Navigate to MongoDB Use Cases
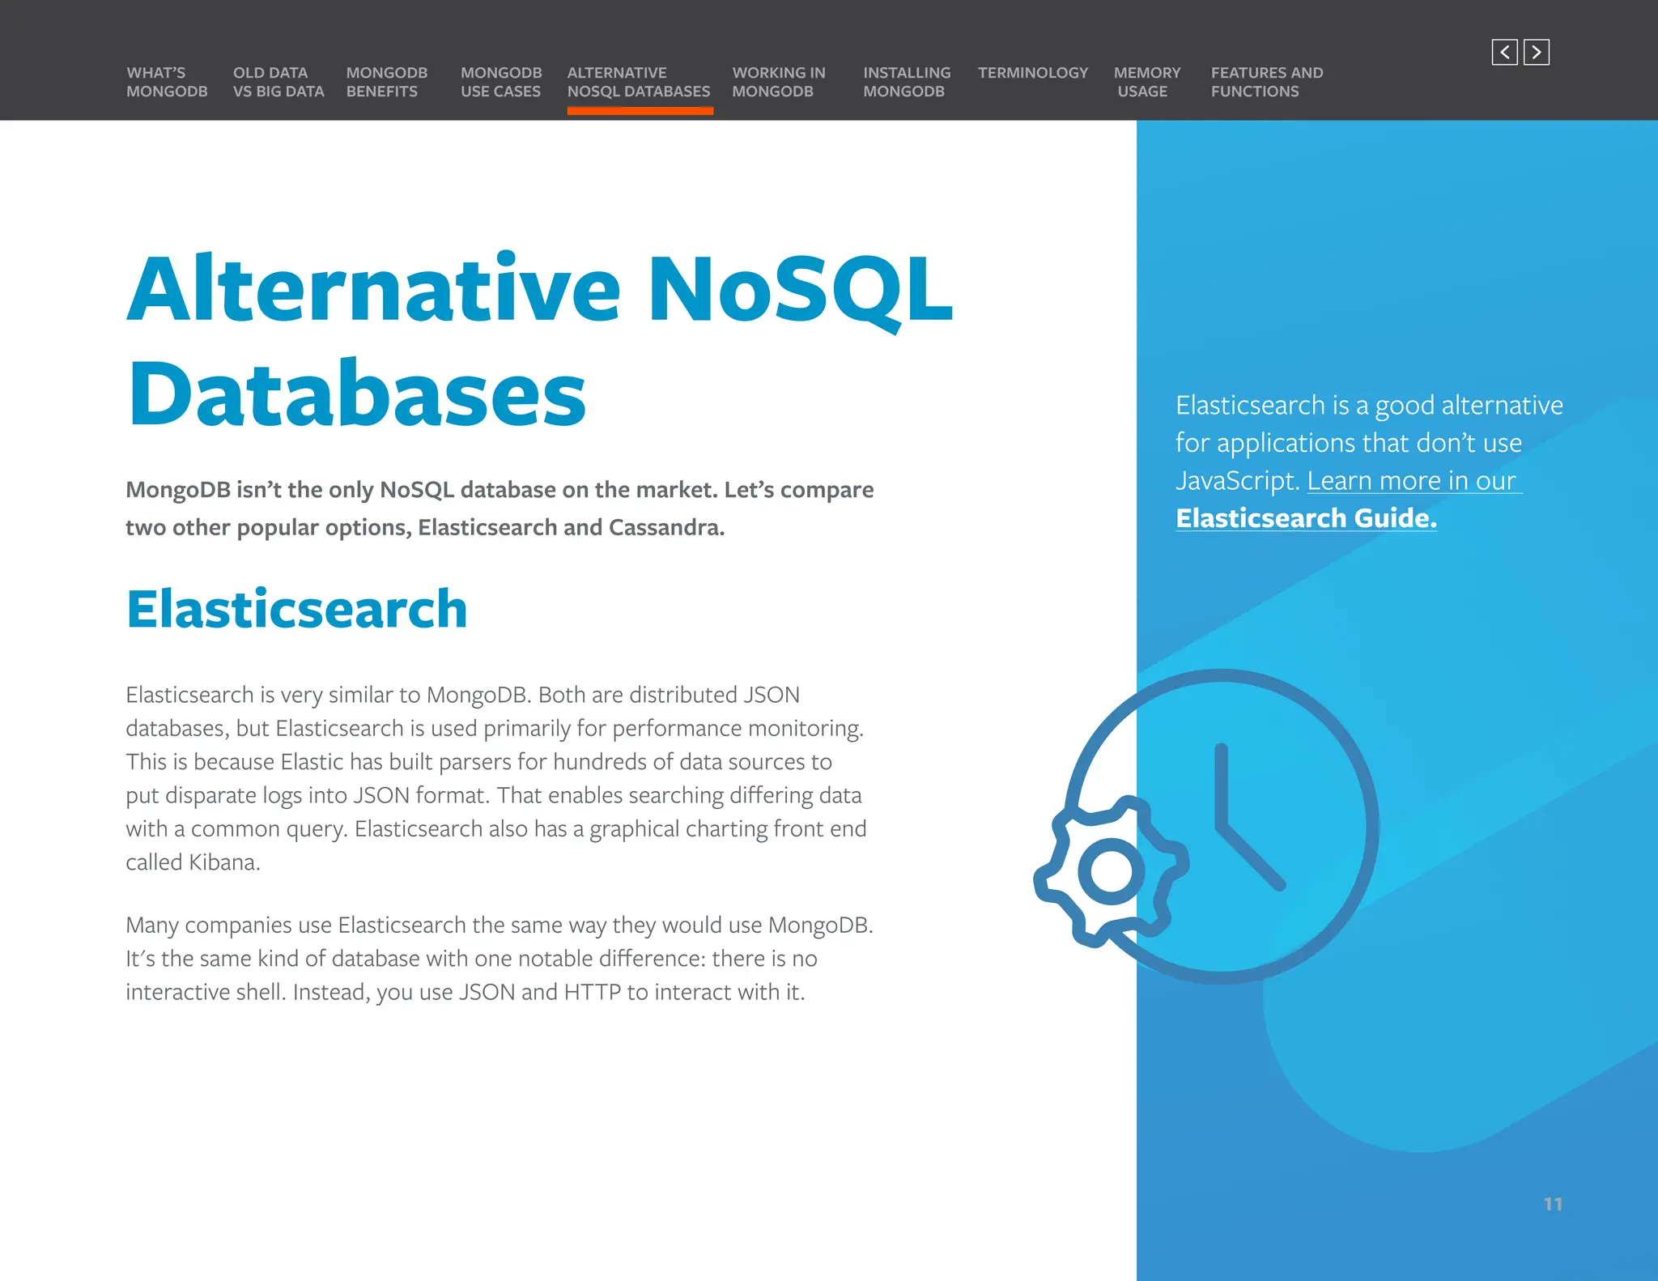 500,82
